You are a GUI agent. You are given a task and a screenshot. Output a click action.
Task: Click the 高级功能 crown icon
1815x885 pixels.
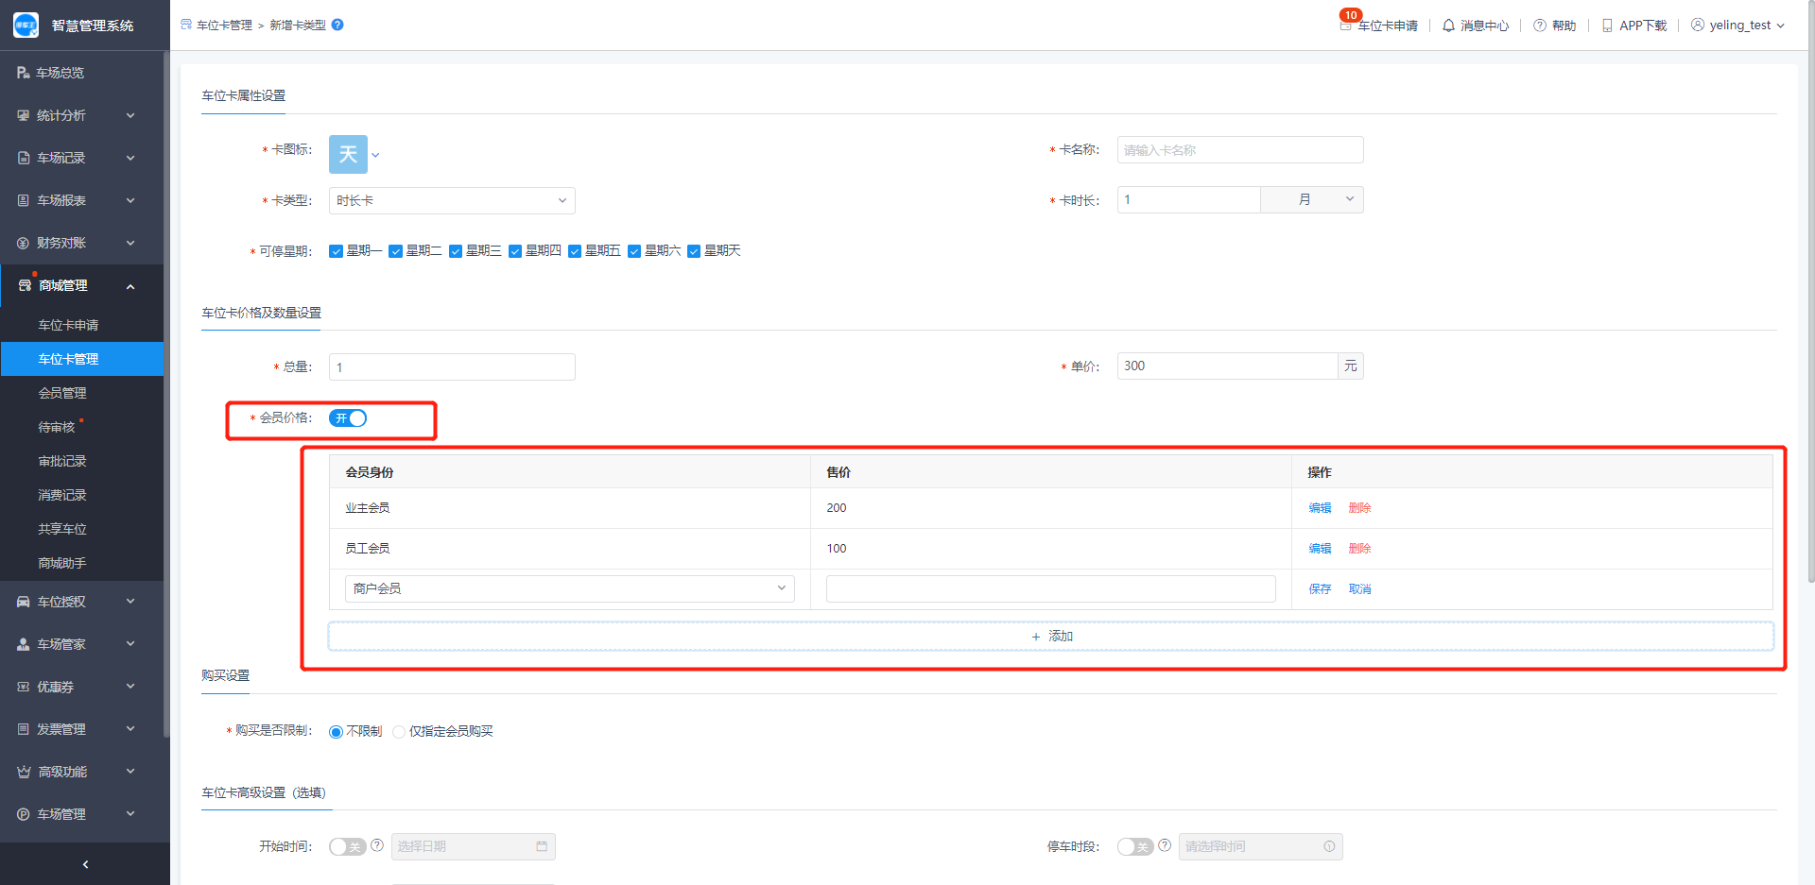tap(24, 772)
